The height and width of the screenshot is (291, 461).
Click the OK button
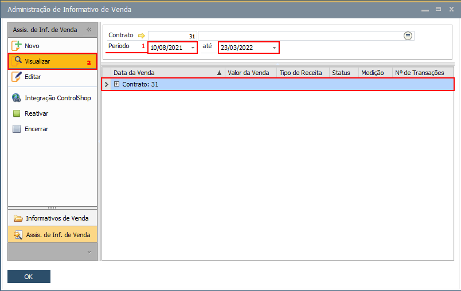[x=29, y=277]
